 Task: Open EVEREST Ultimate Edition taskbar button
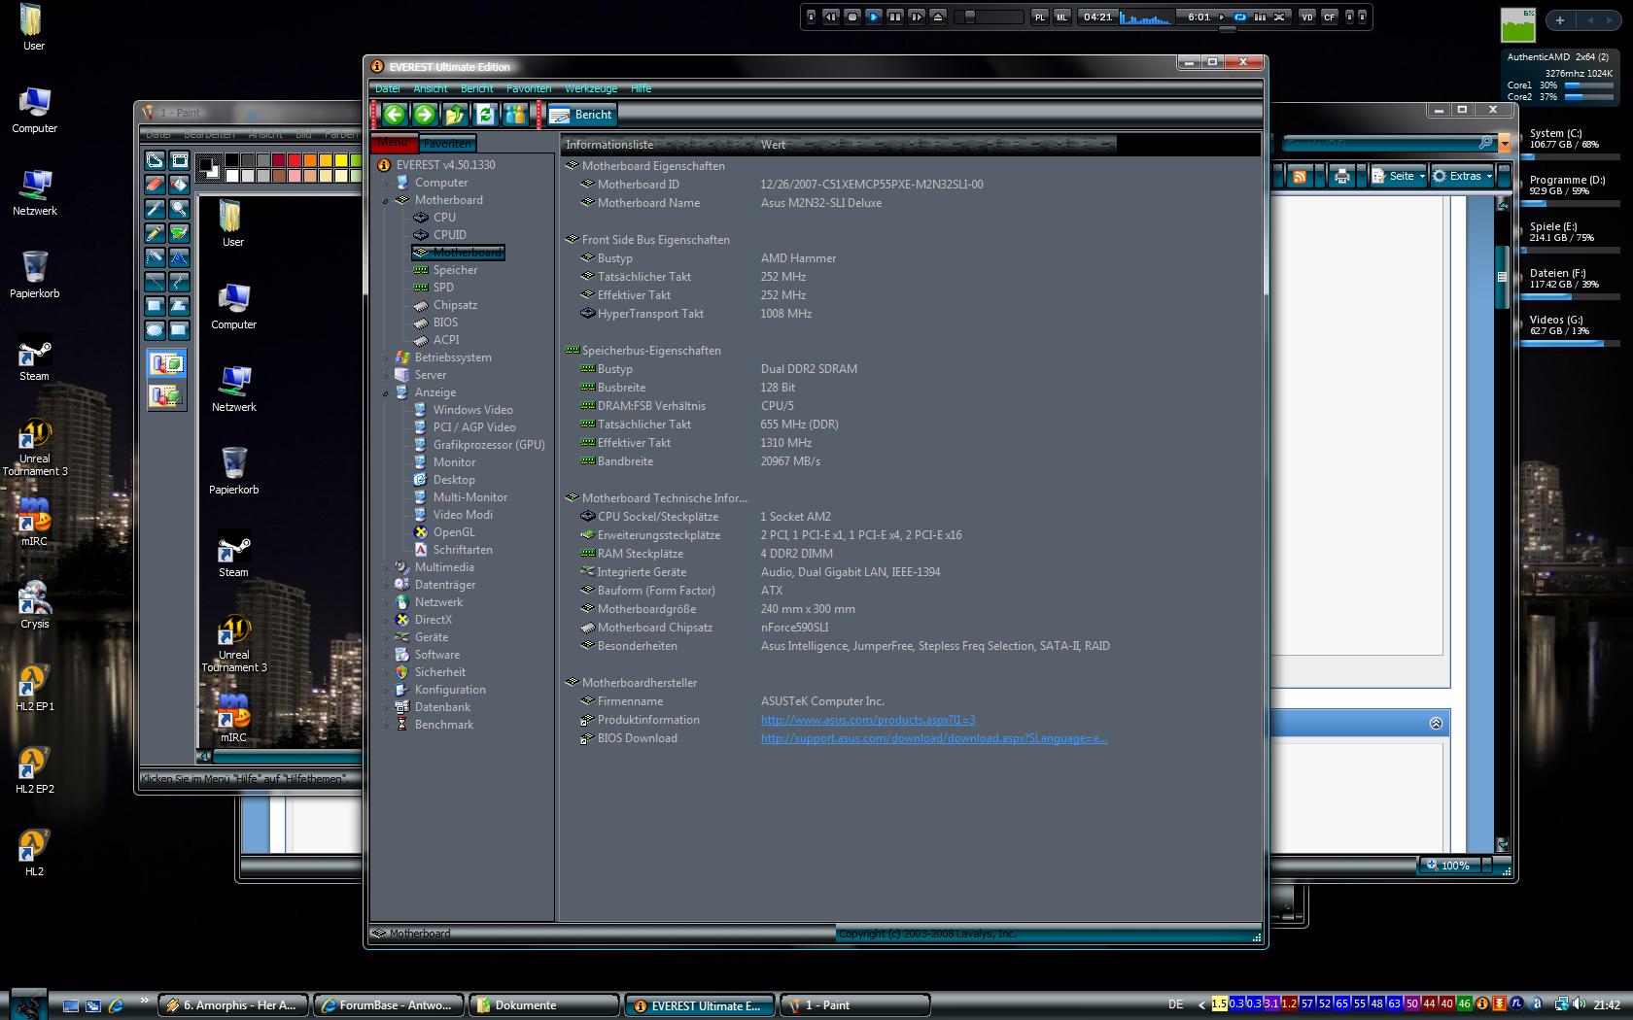click(x=700, y=1005)
